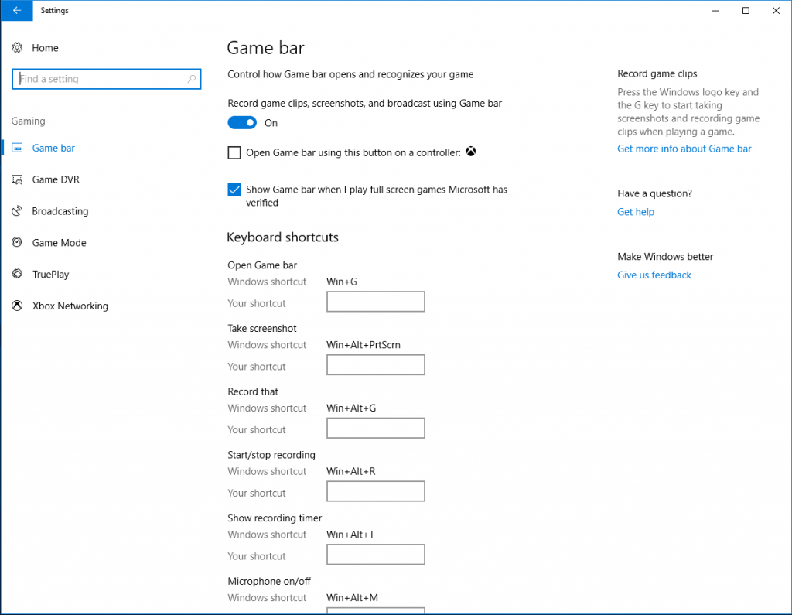Enable Open Game bar using controller button
The height and width of the screenshot is (615, 792).
tap(234, 152)
